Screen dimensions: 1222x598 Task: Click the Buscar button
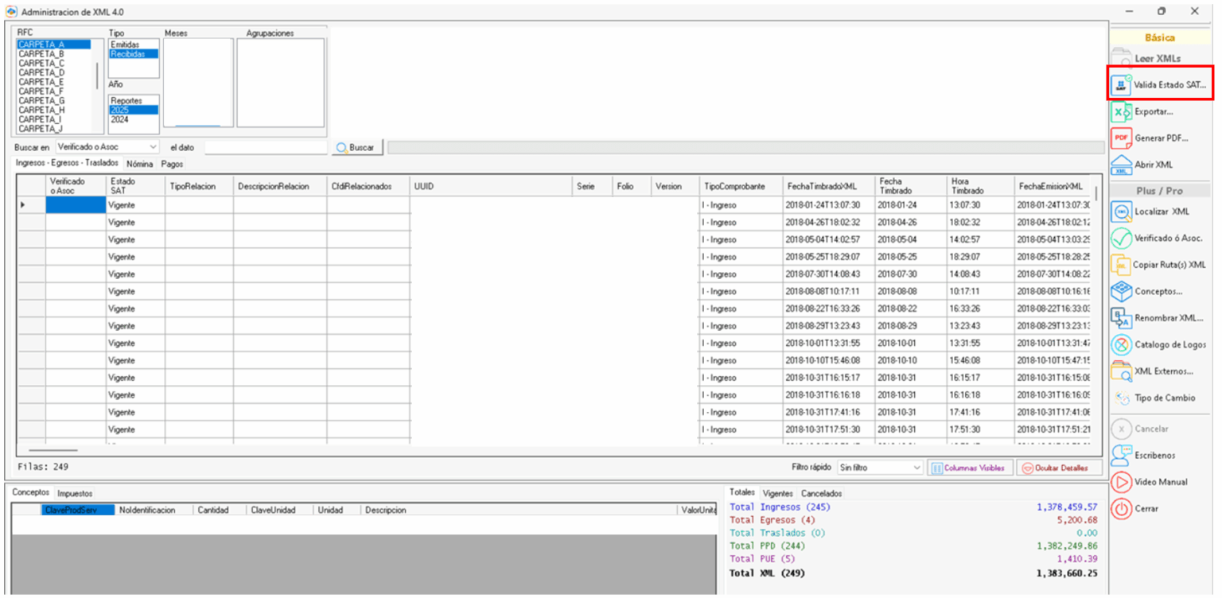(x=357, y=146)
